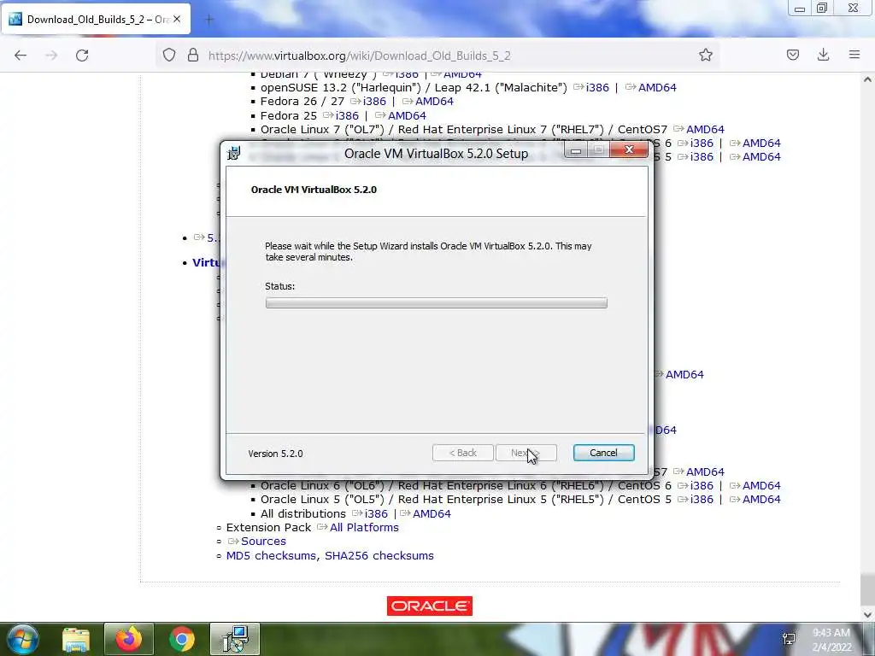Launch Google Chrome from taskbar

(182, 639)
